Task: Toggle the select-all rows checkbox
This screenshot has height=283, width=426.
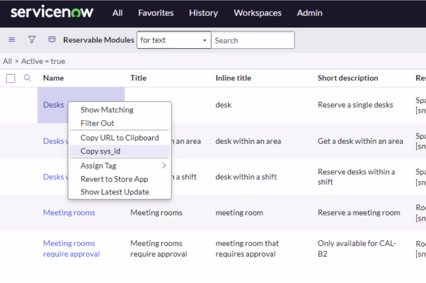Action: 11,78
